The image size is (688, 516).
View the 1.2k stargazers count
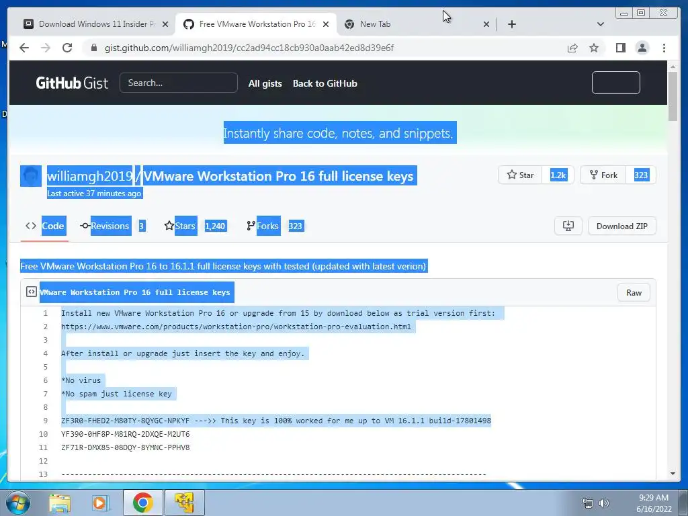[558, 175]
